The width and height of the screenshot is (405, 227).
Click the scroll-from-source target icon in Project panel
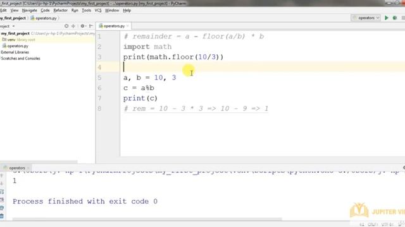click(x=66, y=26)
